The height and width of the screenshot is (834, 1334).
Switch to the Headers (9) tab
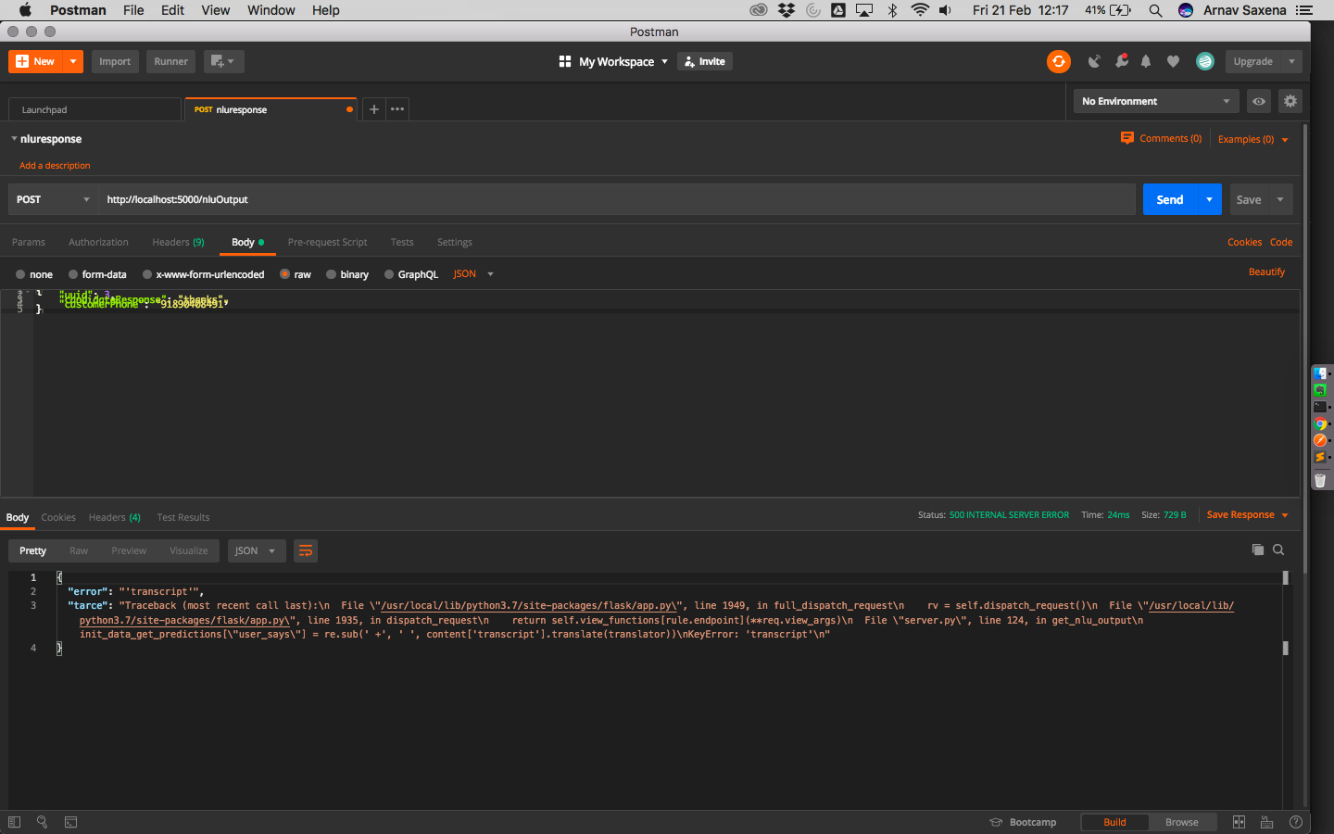tap(178, 242)
